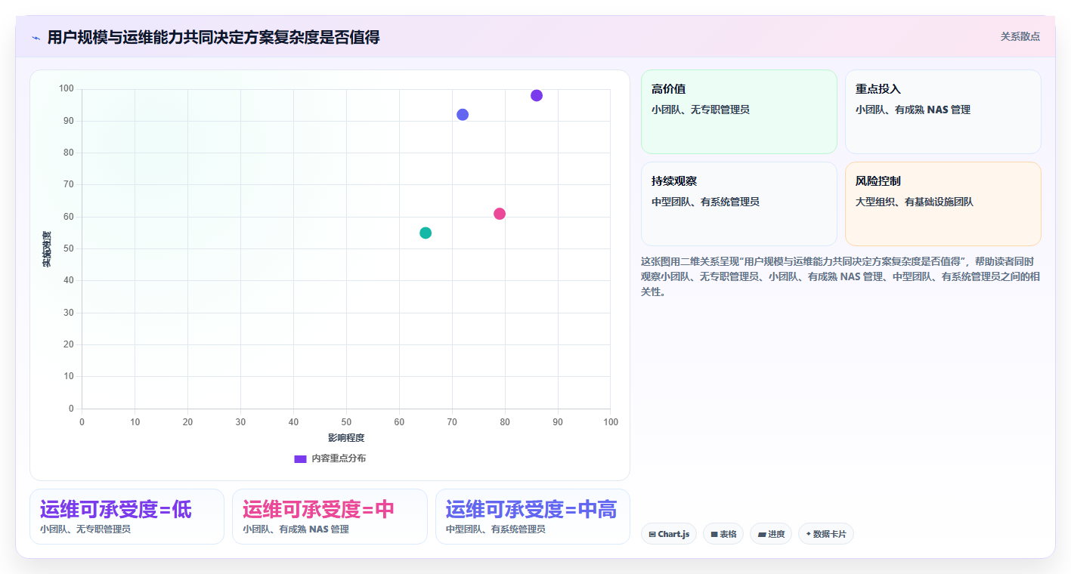1071x574 pixels.
Task: Toggle the 内容重点分布 legend swatch
Action: pyautogui.click(x=300, y=458)
